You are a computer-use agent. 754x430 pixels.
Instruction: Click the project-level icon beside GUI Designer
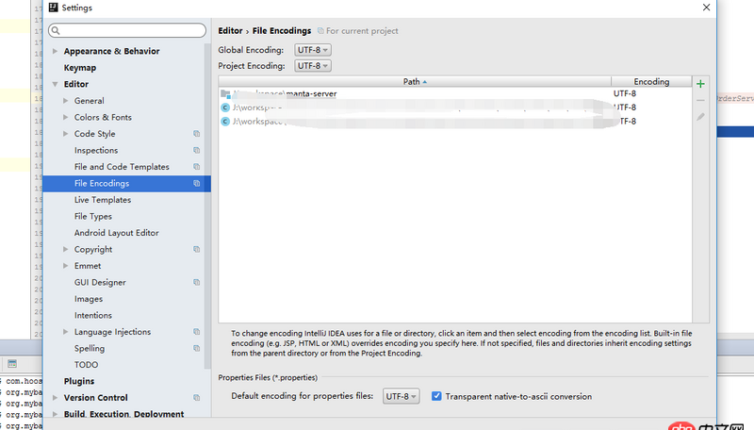point(197,282)
